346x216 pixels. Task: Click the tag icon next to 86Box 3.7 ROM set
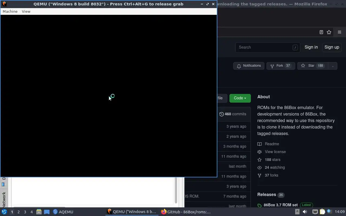[259, 205]
